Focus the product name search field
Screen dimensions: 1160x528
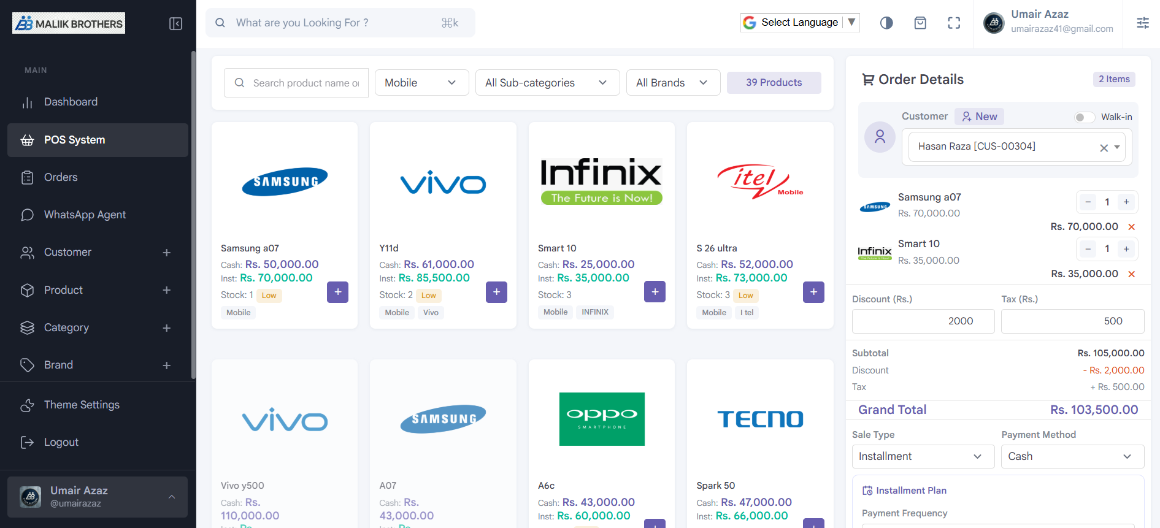point(296,83)
